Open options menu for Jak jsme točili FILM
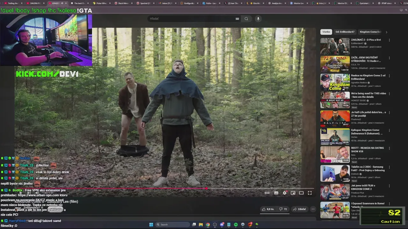Viewport: 408px width, 229px height. coord(389,186)
